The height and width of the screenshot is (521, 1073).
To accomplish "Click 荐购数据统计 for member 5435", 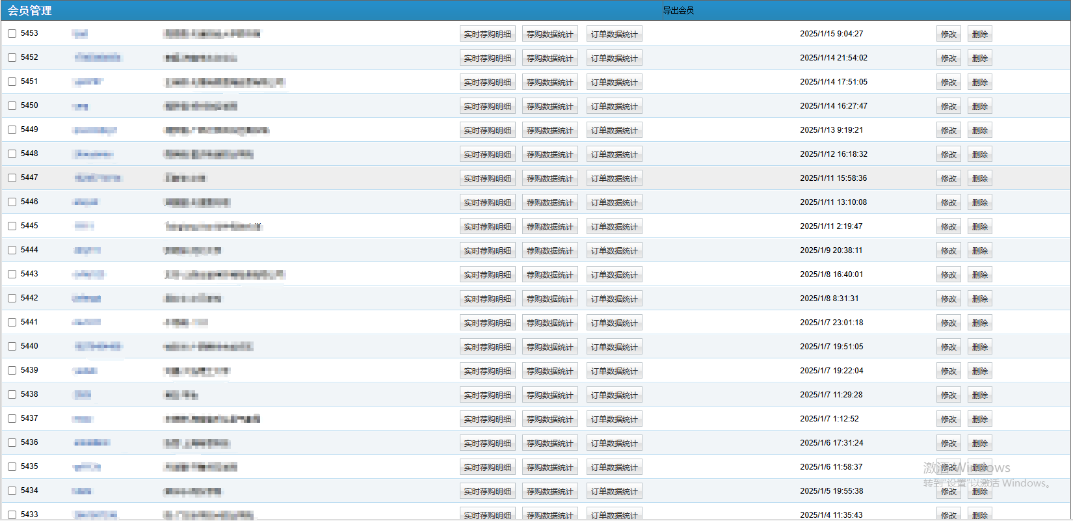I will click(550, 468).
